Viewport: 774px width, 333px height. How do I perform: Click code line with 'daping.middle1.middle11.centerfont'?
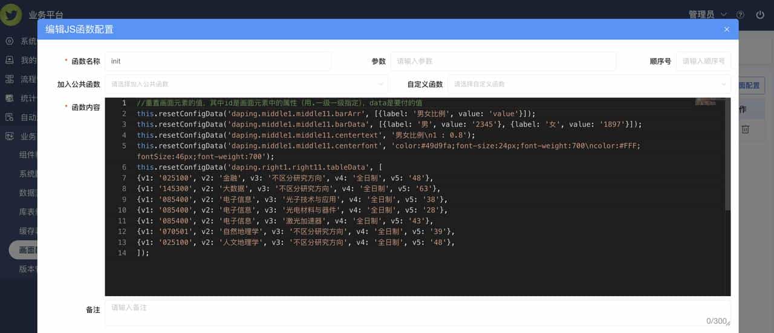[x=388, y=151]
